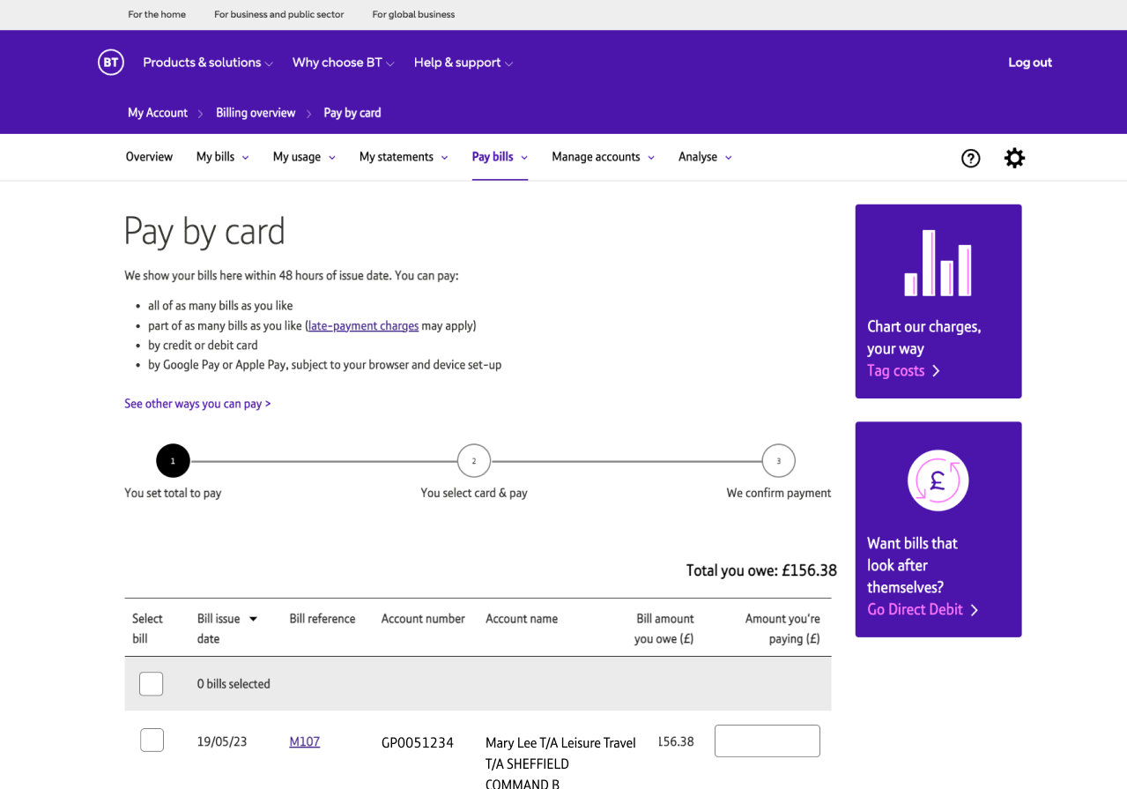Screen dimensions: 1127x789
Task: Click account number GP0051234
Action: pos(418,743)
